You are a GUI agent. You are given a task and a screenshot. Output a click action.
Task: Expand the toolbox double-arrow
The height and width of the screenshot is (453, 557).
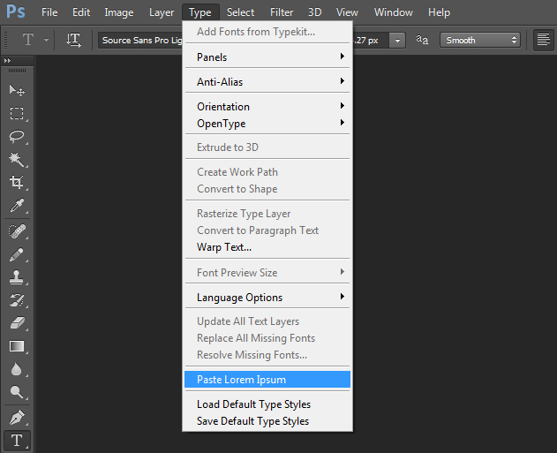(7, 61)
